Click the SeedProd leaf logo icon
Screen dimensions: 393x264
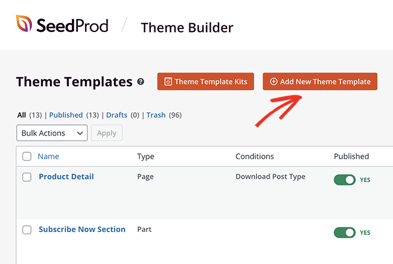click(x=24, y=24)
